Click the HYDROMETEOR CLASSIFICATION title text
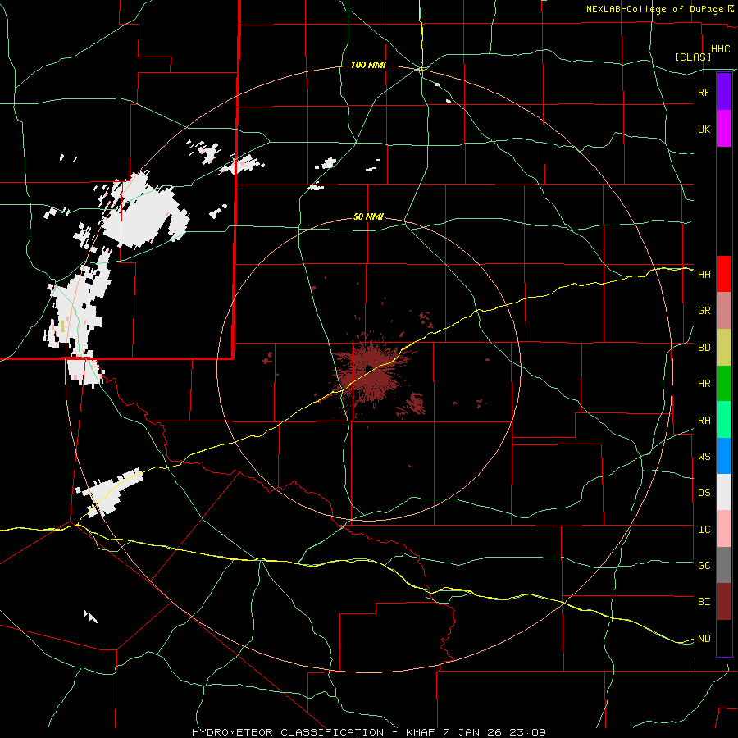Viewport: 738px width, 738px height. click(288, 732)
